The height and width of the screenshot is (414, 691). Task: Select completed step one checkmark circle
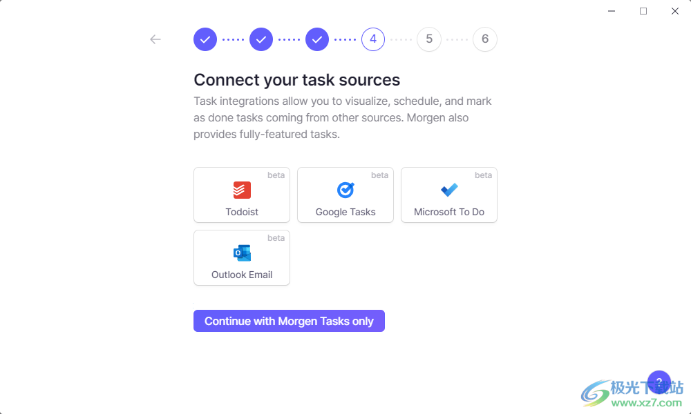pyautogui.click(x=205, y=39)
